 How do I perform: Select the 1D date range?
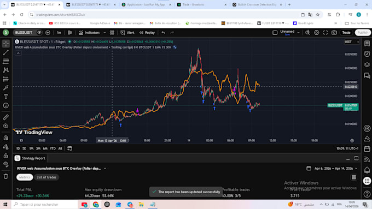[18, 148]
